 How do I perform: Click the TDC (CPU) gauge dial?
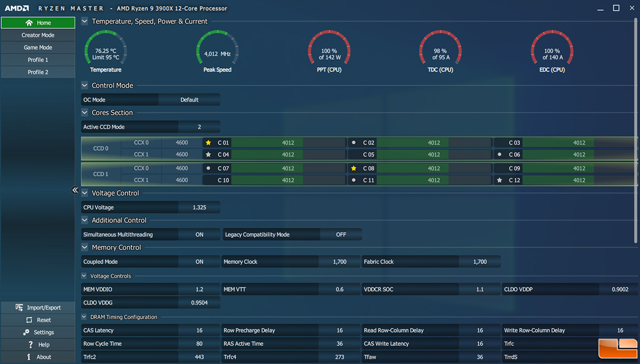click(441, 47)
